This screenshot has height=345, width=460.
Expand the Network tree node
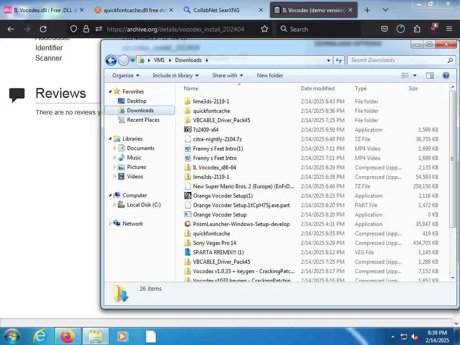click(x=110, y=224)
